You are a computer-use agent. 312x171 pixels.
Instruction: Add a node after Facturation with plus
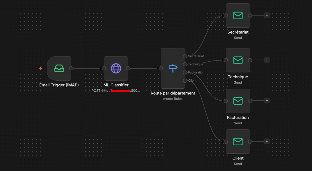[x=267, y=101]
